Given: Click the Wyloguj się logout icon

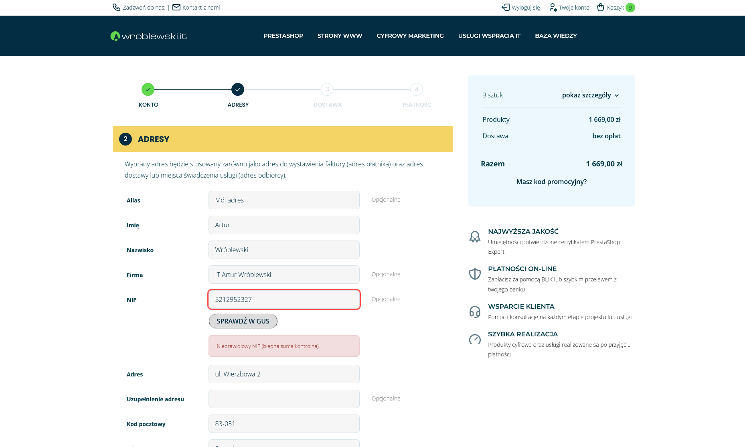Looking at the screenshot, I should 505,8.
